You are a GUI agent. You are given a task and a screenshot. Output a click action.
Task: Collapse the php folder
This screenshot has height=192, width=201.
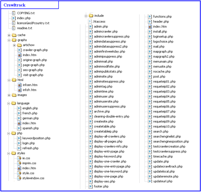[x=9, y=133]
